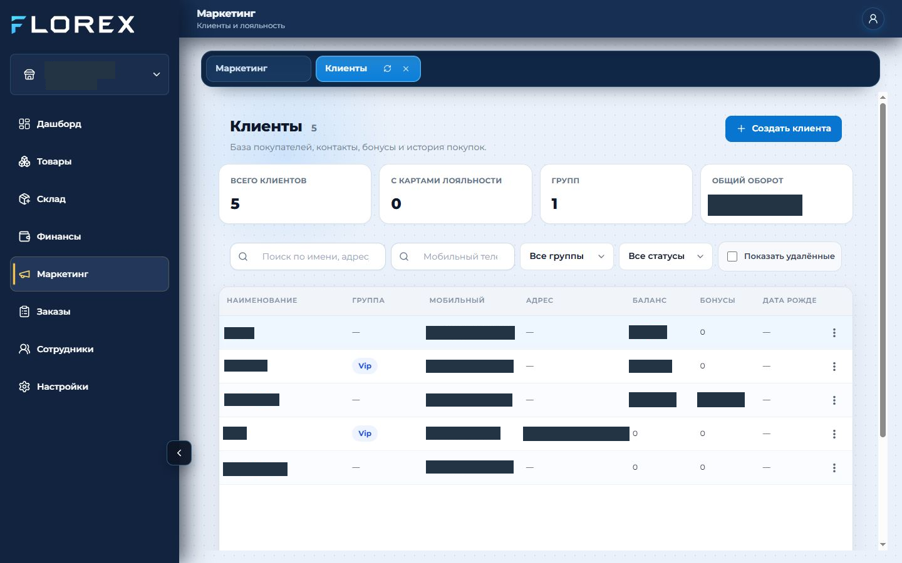Click the Товары icon in sidebar
Image resolution: width=902 pixels, height=563 pixels.
point(24,161)
